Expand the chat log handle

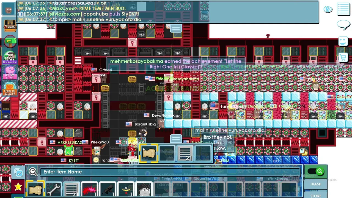[x=176, y=28]
